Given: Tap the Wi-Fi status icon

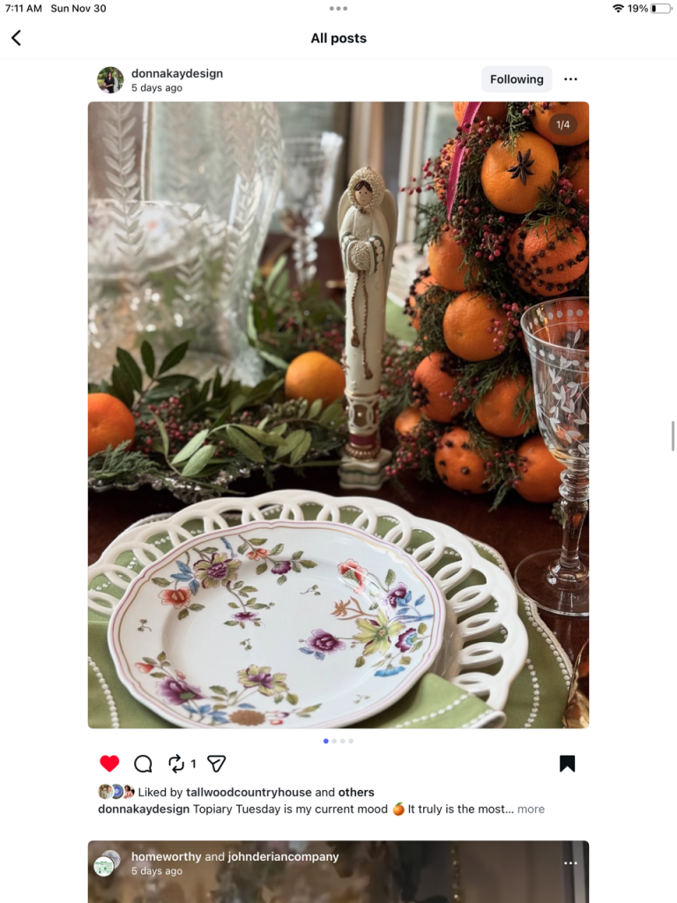Looking at the screenshot, I should tap(618, 8).
